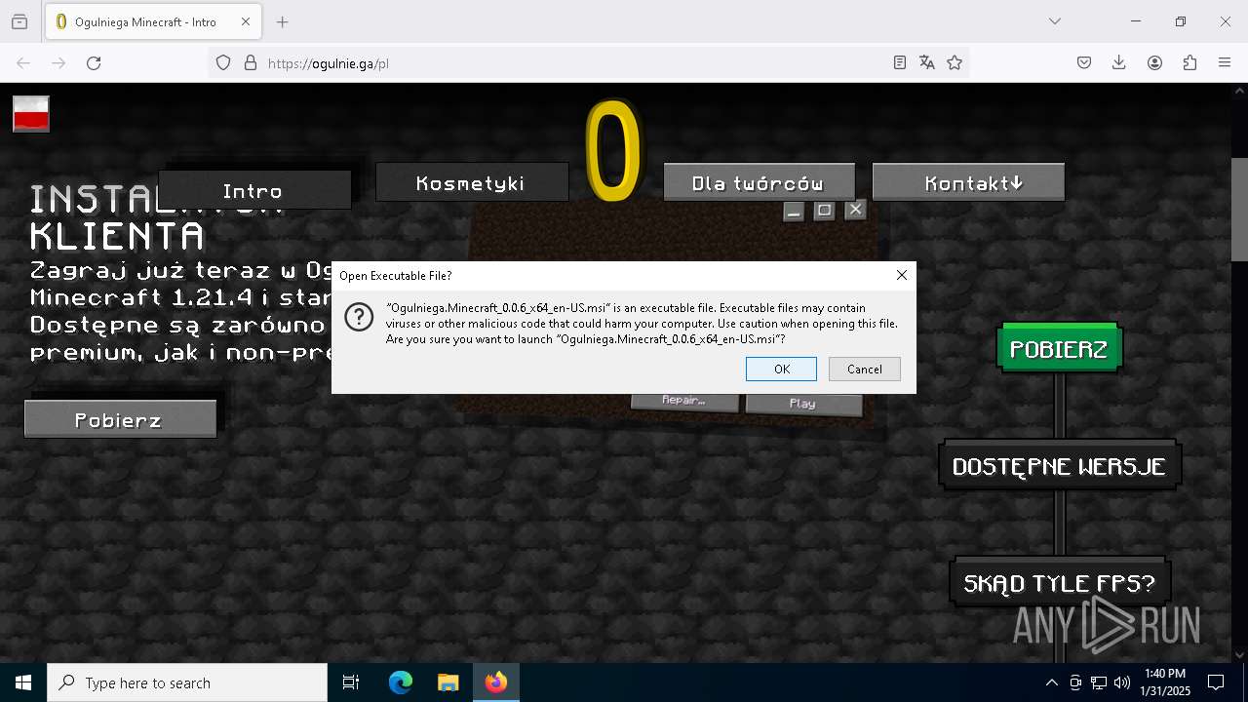
Task: Click the Firefox View icon in tab bar
Action: [19, 21]
